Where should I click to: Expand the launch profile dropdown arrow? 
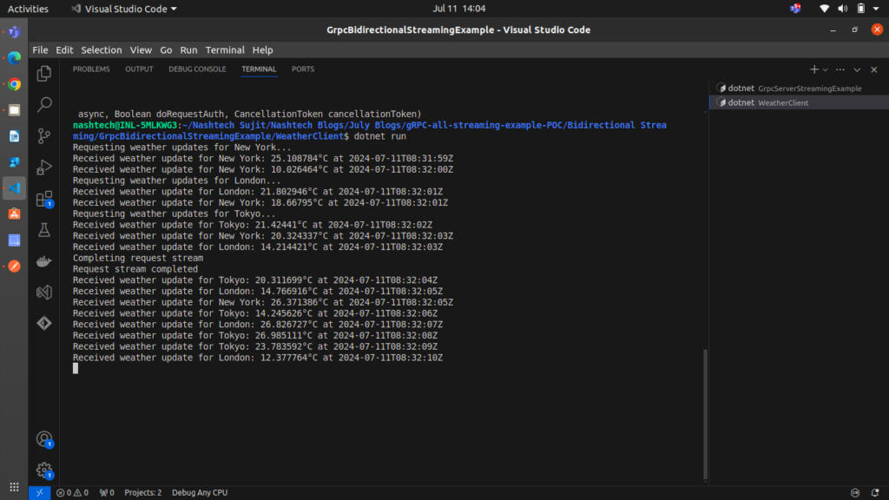[x=825, y=69]
